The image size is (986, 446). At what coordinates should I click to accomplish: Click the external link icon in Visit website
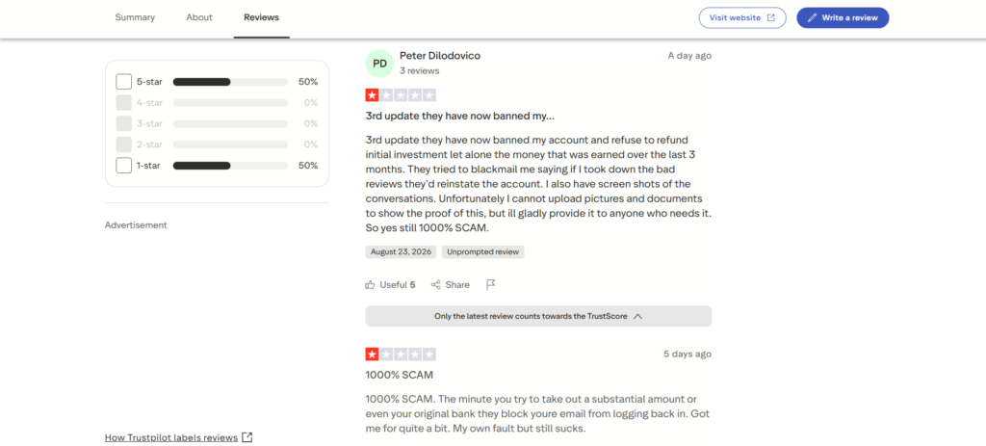pos(771,17)
